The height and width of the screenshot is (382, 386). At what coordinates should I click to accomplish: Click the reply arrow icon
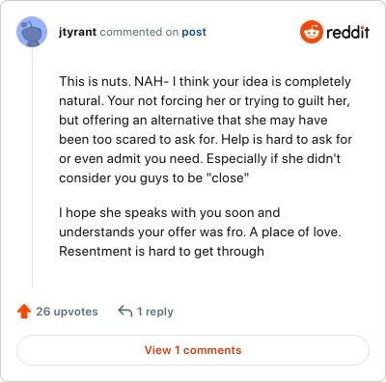click(125, 312)
